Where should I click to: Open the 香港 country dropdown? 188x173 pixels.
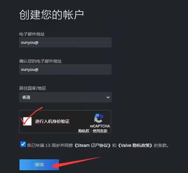[65, 97]
